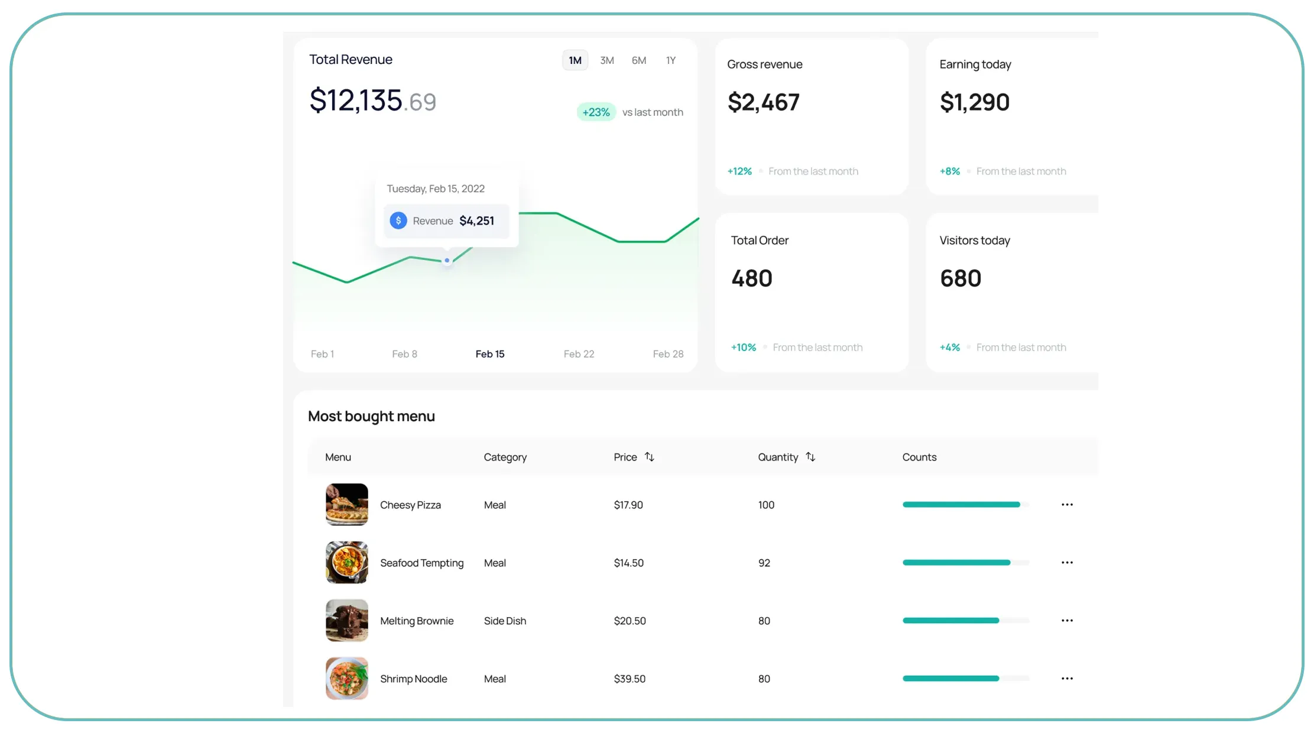Click the +23% growth badge
Image resolution: width=1314 pixels, height=733 pixels.
(596, 112)
